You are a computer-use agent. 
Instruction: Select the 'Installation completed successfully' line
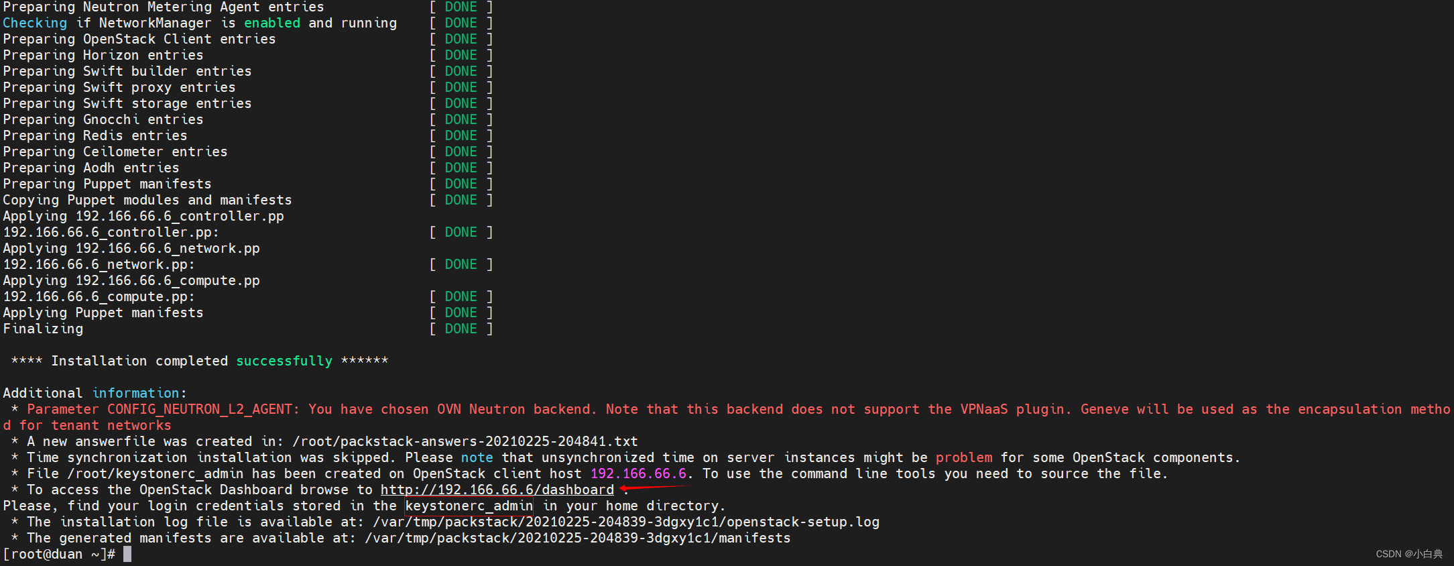pos(199,361)
